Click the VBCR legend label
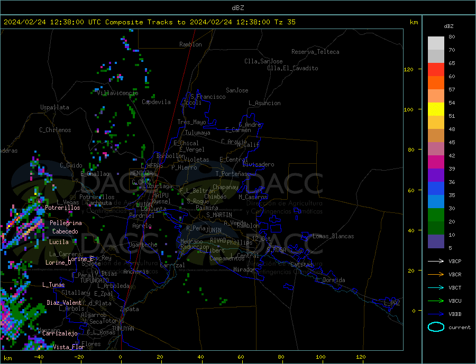476x364 pixels. coord(455,275)
